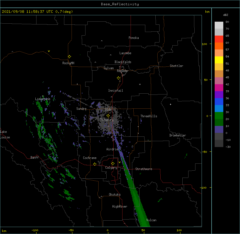The height and width of the screenshot is (234, 240).
Task: Click the km label at top right
Action: (207, 12)
